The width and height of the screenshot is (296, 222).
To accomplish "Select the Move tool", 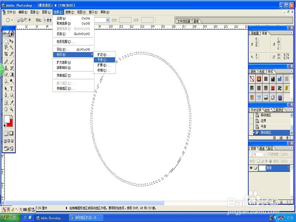I will (11, 41).
